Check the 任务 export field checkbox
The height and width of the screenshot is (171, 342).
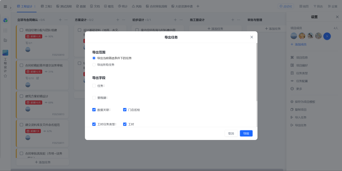tap(94, 86)
